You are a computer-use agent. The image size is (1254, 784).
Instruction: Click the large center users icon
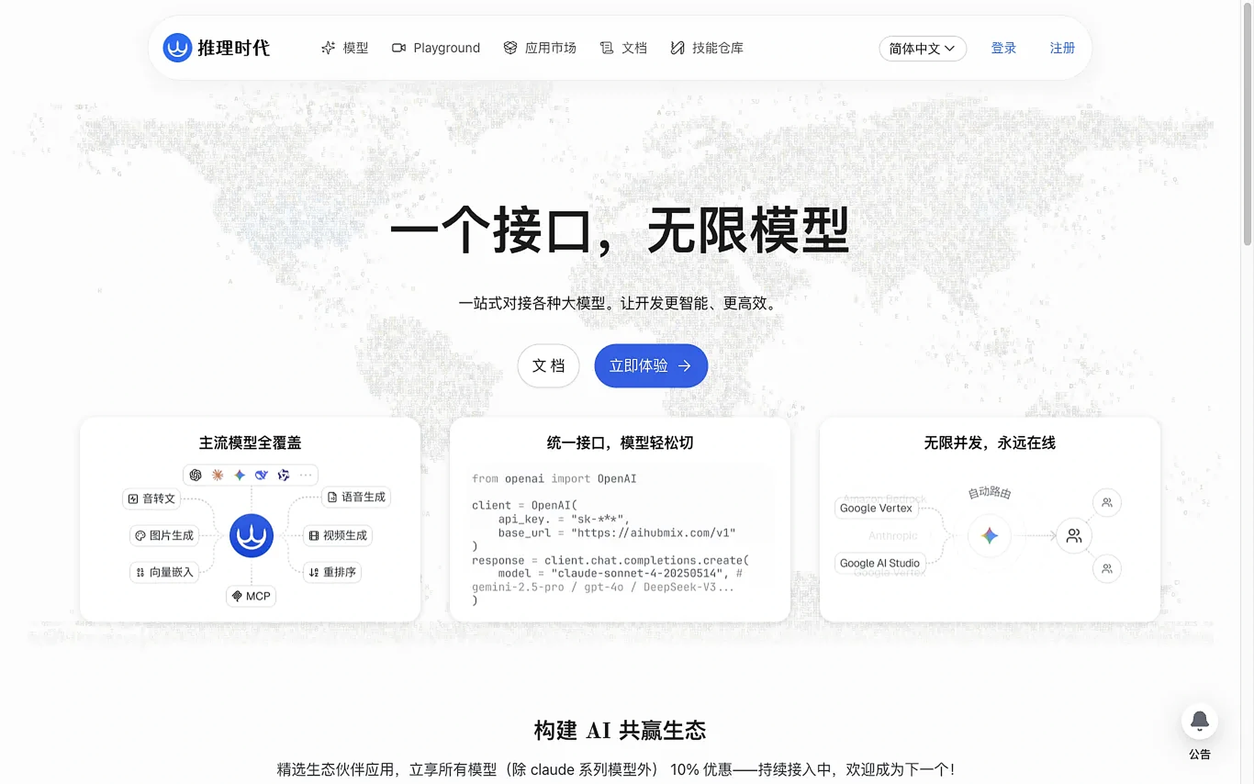pyautogui.click(x=1074, y=535)
